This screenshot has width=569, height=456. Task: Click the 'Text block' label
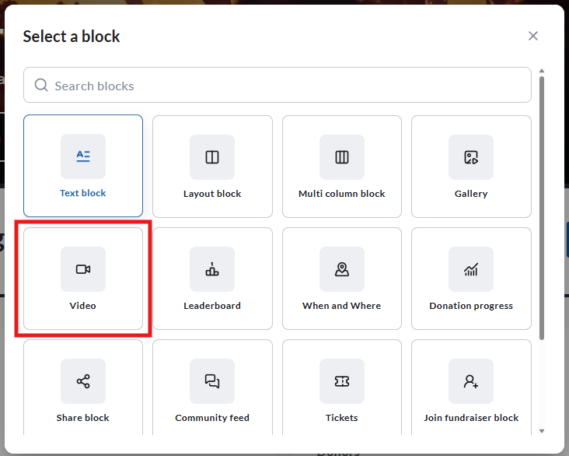(x=83, y=193)
